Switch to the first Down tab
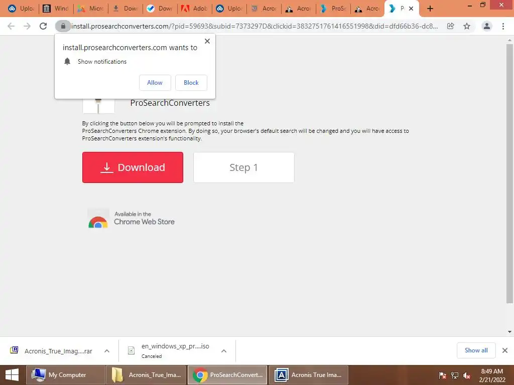The width and height of the screenshot is (514, 385). point(125,9)
